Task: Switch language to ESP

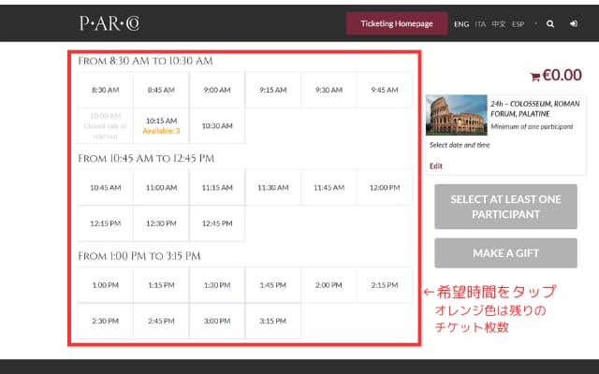Action: click(517, 24)
